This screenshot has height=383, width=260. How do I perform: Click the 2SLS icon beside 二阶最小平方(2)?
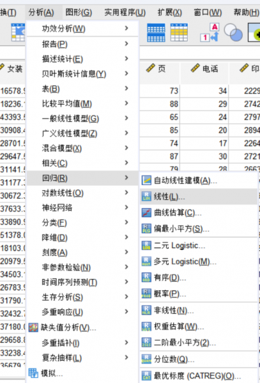[146, 343]
